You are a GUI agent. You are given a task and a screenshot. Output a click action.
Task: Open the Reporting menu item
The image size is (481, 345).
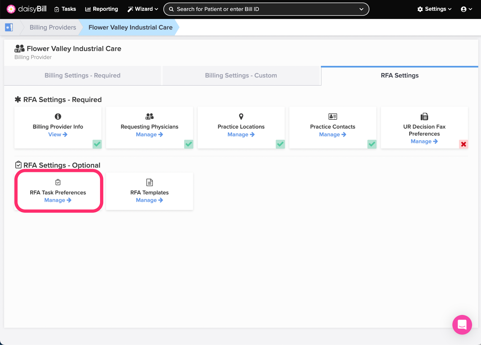(x=102, y=9)
